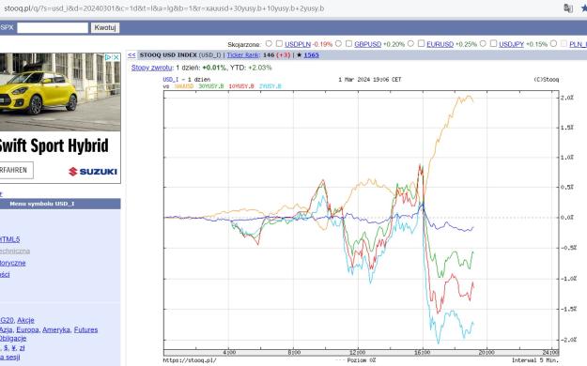Close the Suzuki ad with X icon

(x=116, y=57)
